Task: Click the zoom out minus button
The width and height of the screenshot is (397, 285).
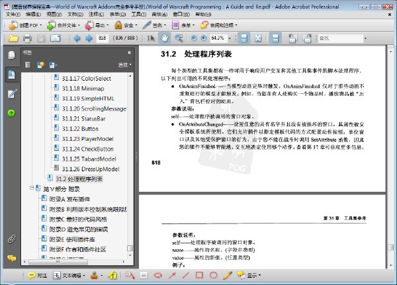Action: click(194, 38)
